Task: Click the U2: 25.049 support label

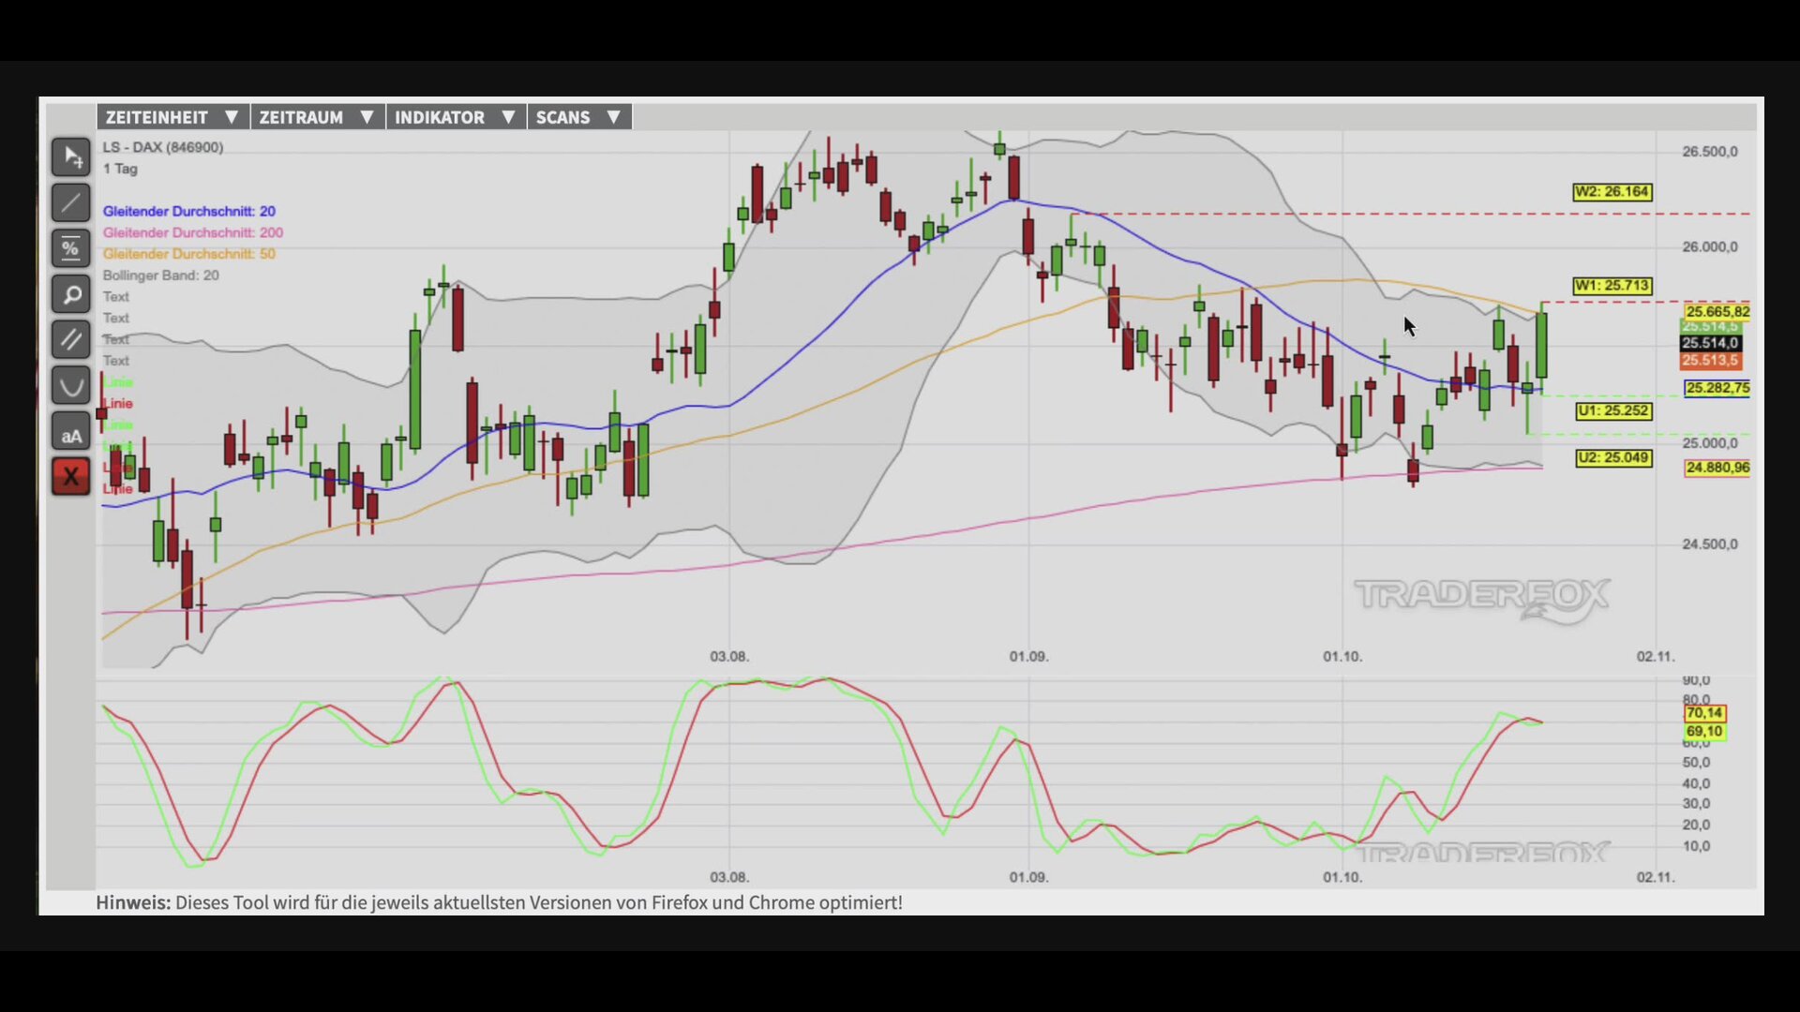Action: 1613,458
